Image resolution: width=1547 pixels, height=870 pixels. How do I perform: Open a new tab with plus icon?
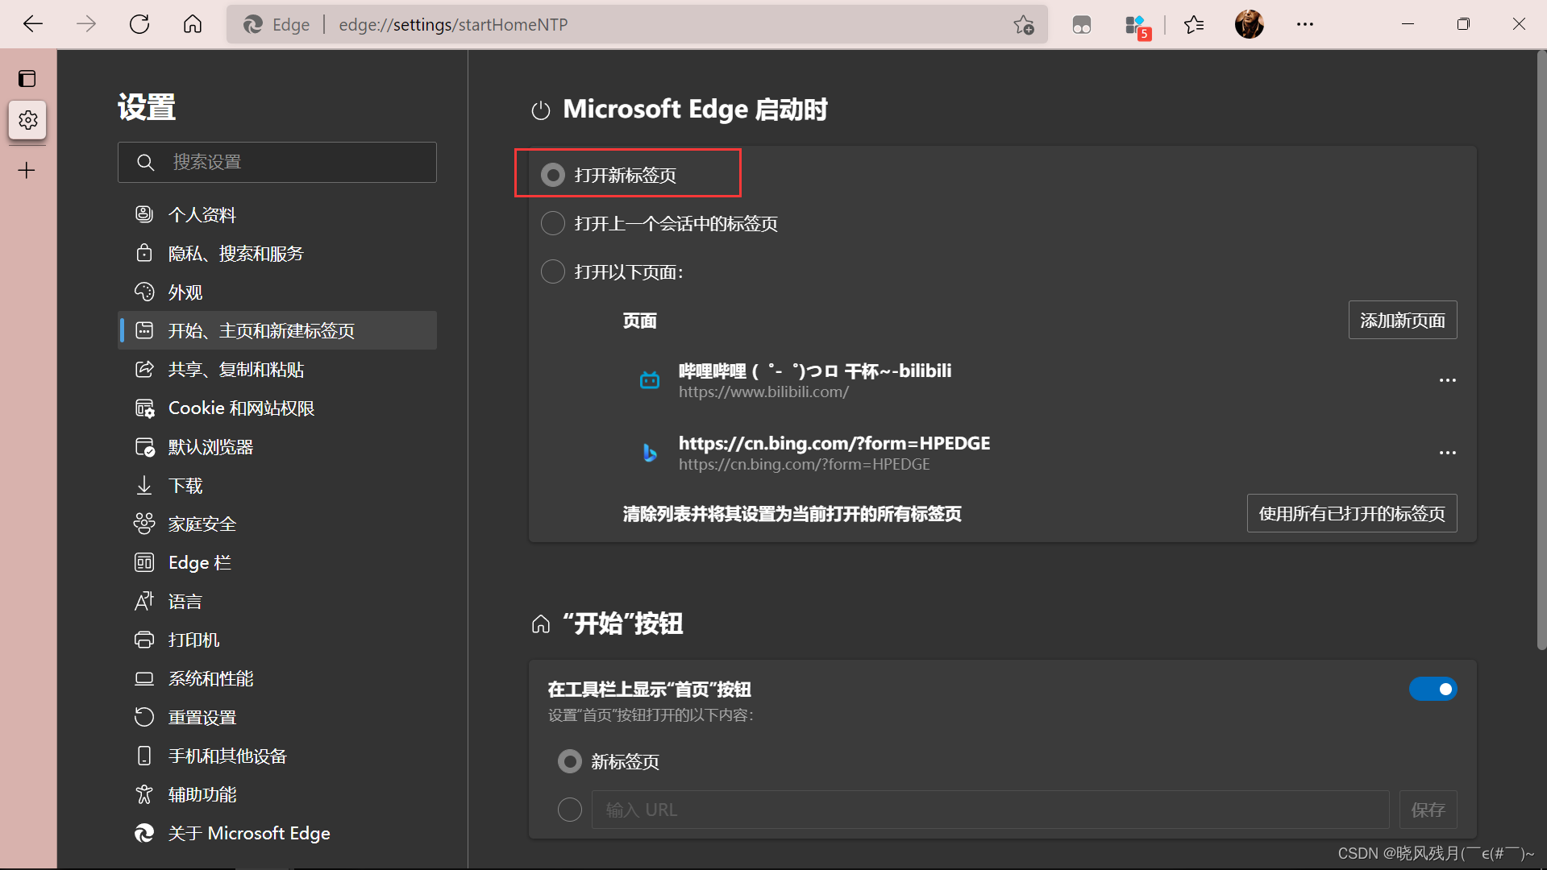pos(27,170)
